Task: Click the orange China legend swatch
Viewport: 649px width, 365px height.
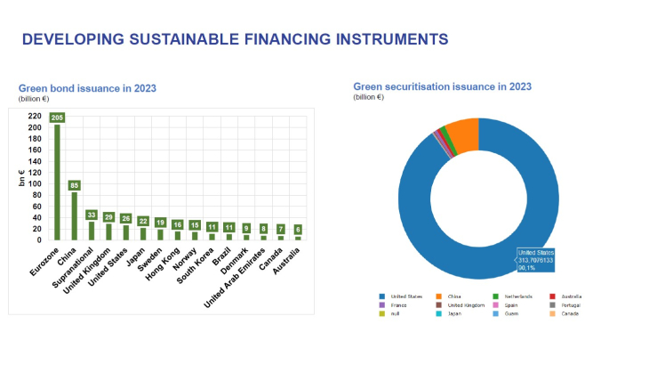Action: [x=438, y=296]
